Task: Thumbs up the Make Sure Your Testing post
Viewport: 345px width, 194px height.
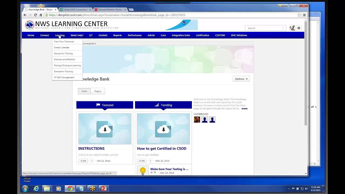Action: tap(151, 173)
